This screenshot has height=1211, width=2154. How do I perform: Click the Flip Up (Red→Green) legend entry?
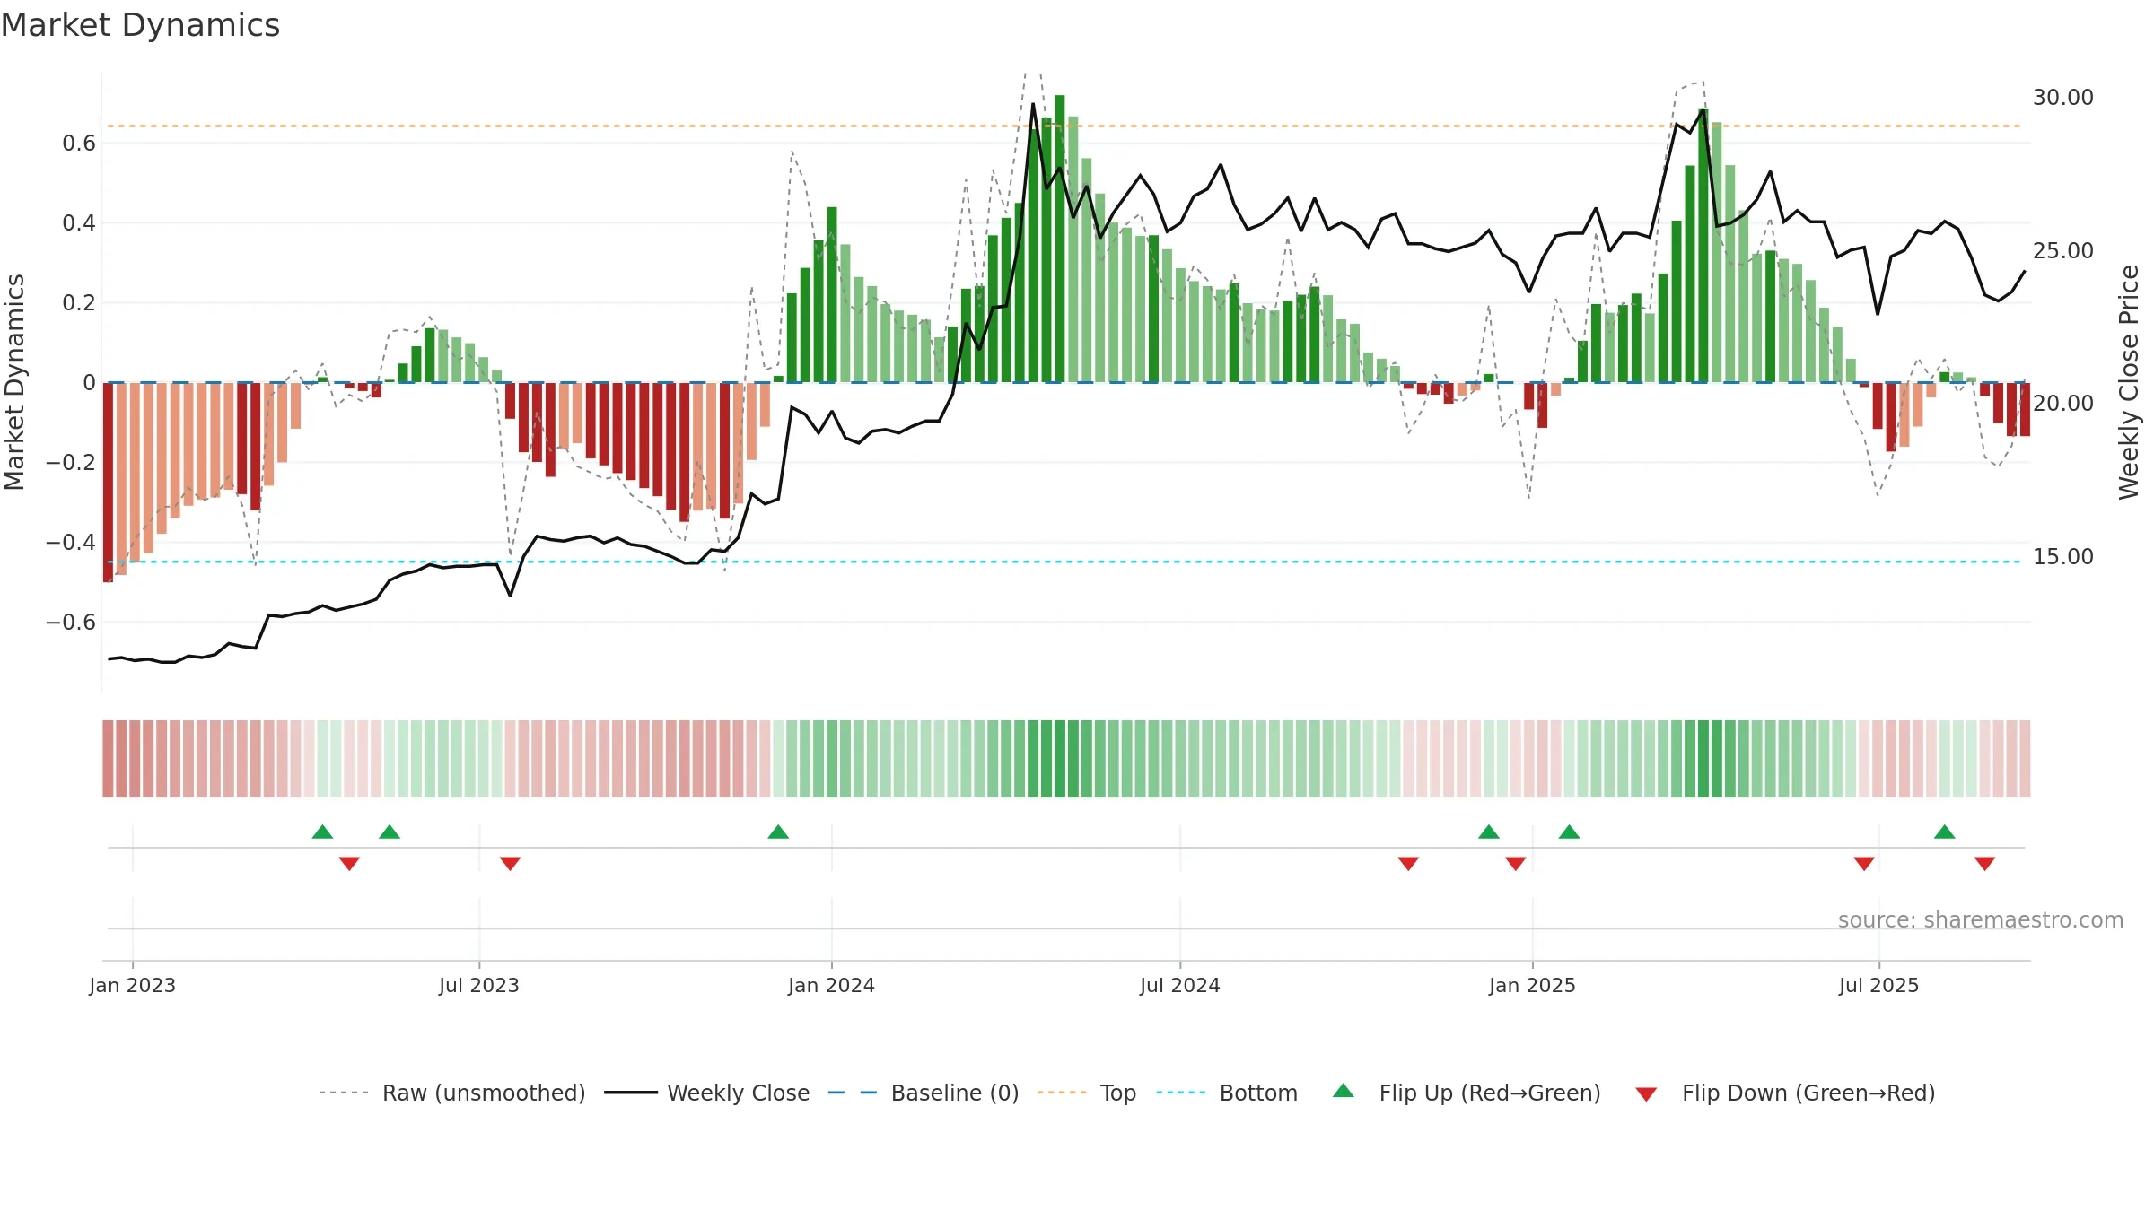[x=1467, y=1093]
